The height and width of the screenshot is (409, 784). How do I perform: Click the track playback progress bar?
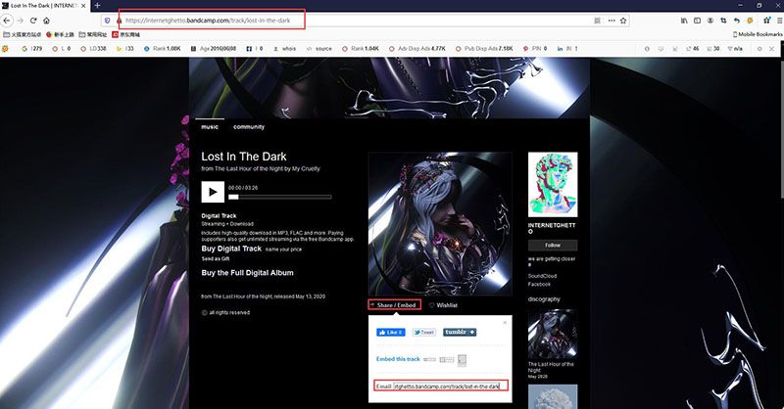coord(280,197)
